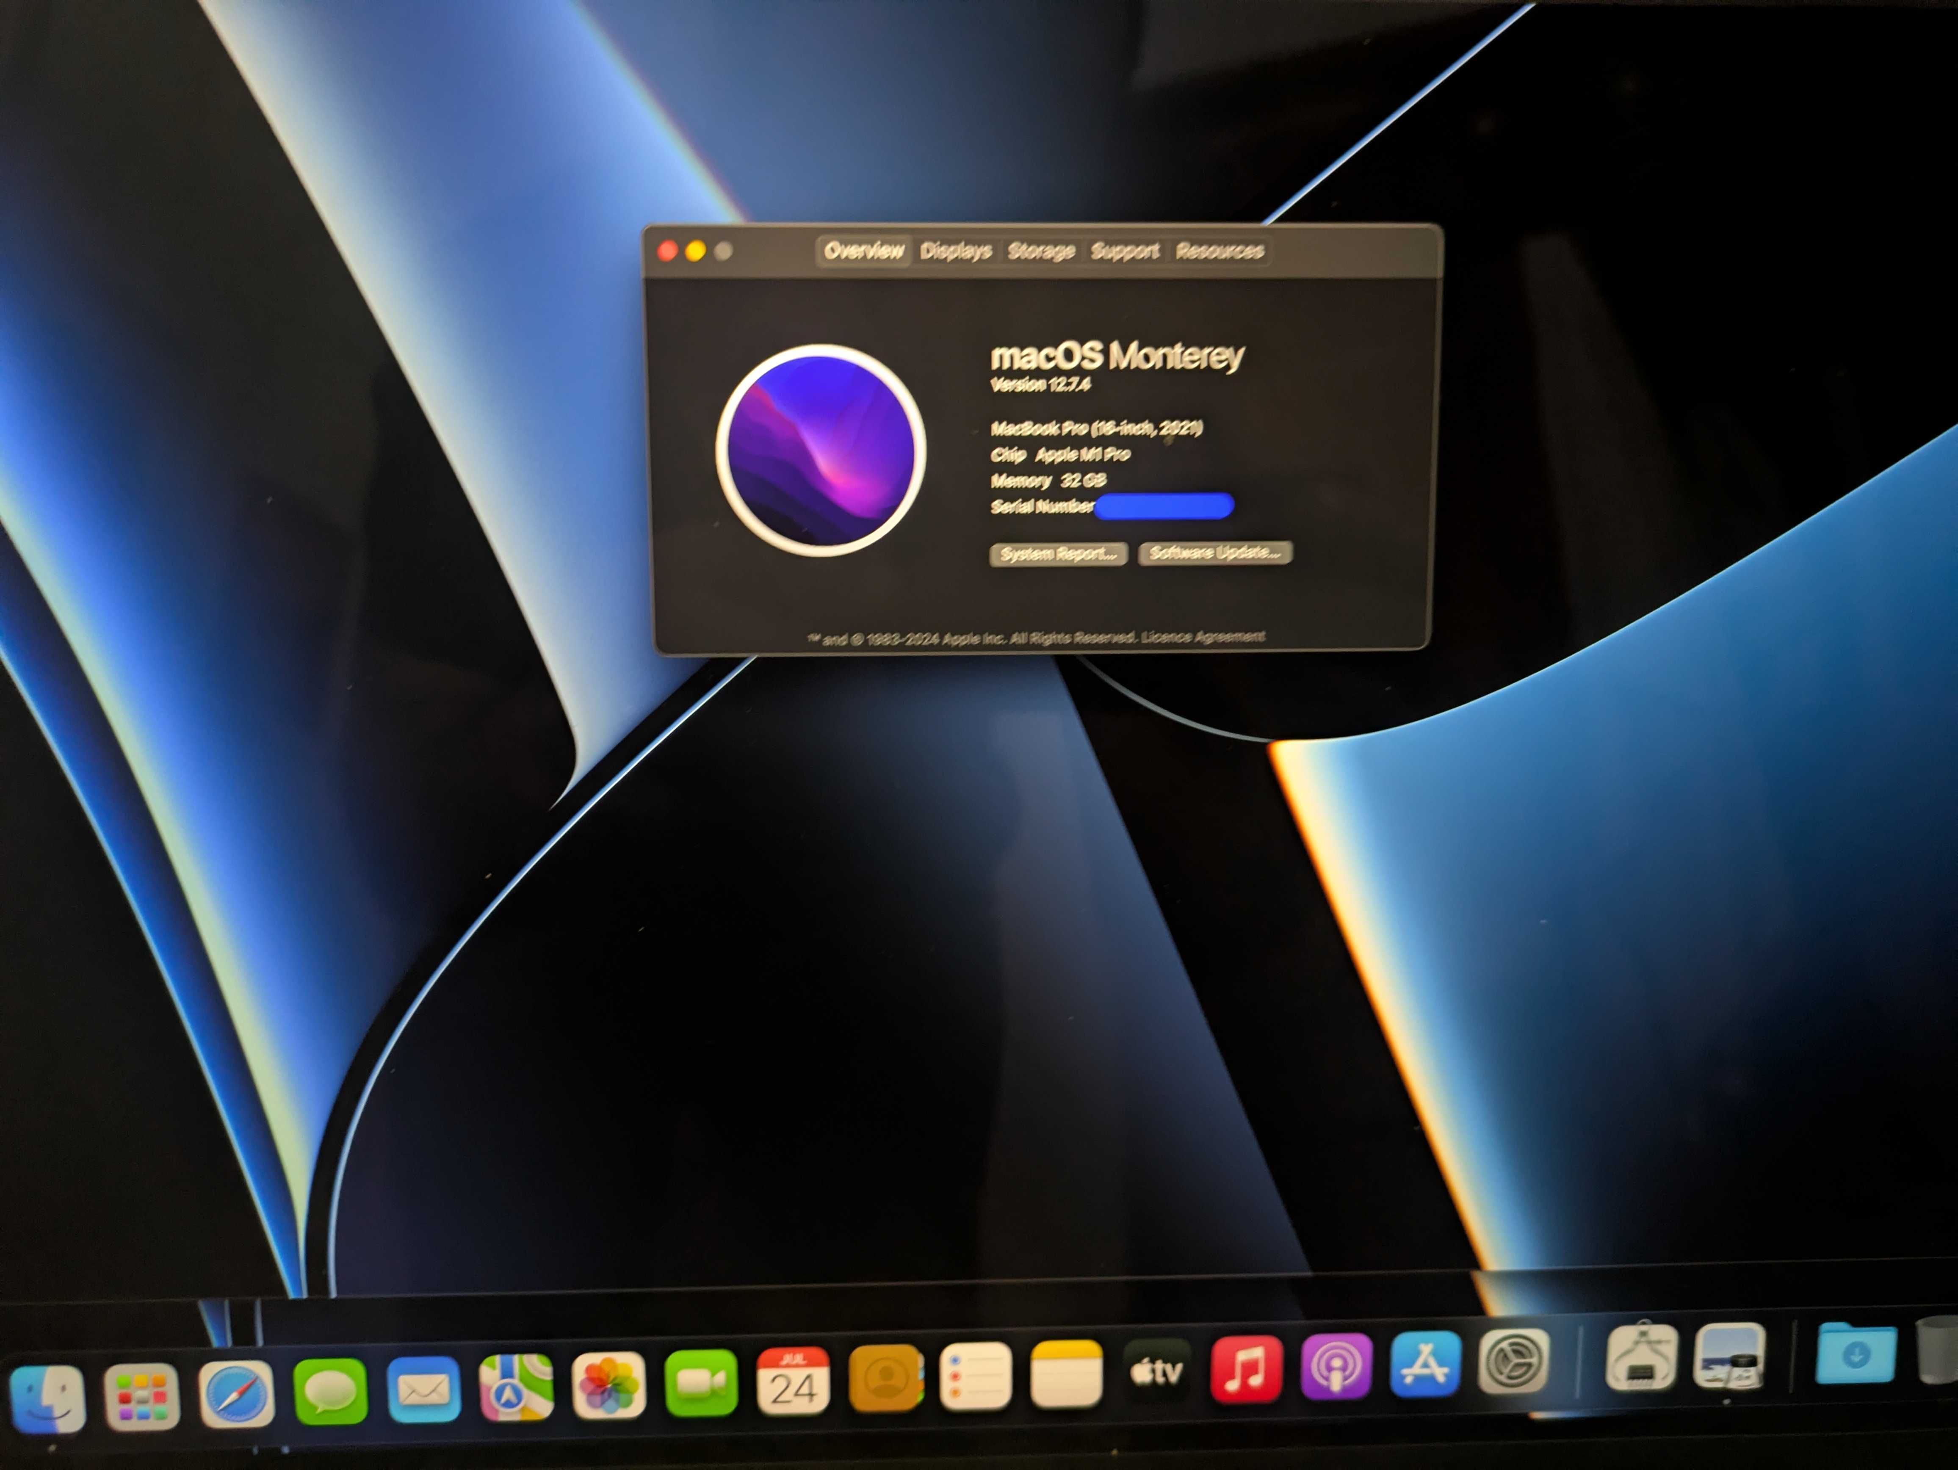1958x1470 pixels.
Task: Open the Maps app in the Dock
Action: click(x=516, y=1387)
